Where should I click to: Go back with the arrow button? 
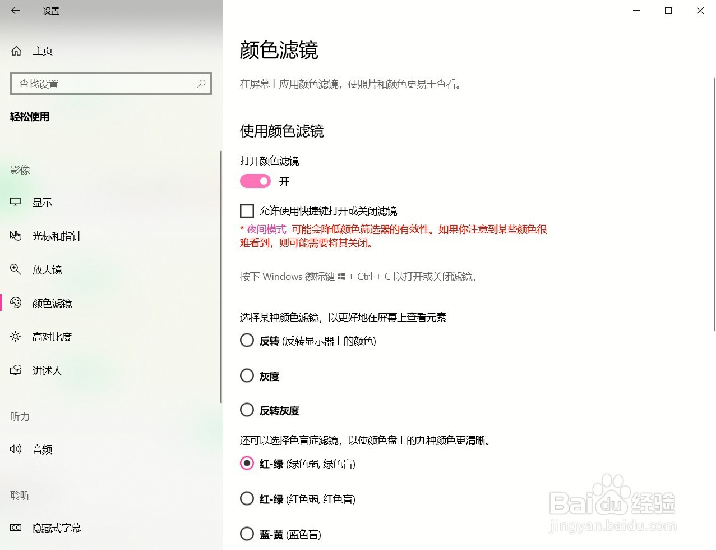[15, 10]
